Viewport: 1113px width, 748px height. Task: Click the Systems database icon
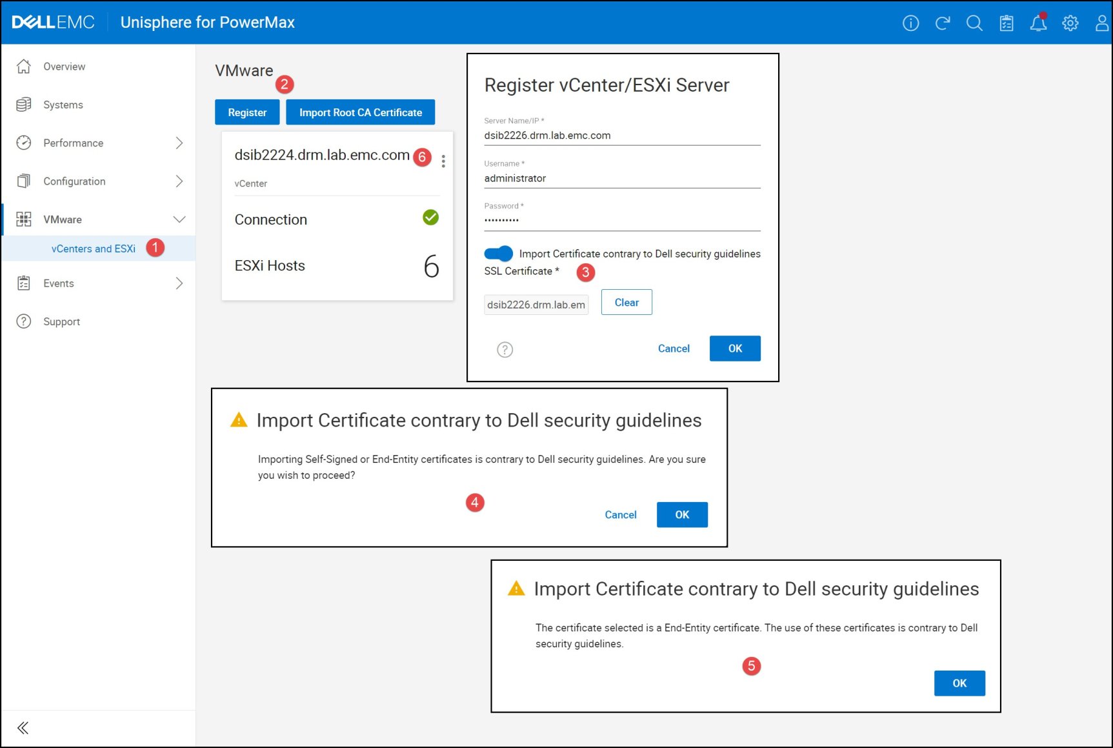pos(24,105)
